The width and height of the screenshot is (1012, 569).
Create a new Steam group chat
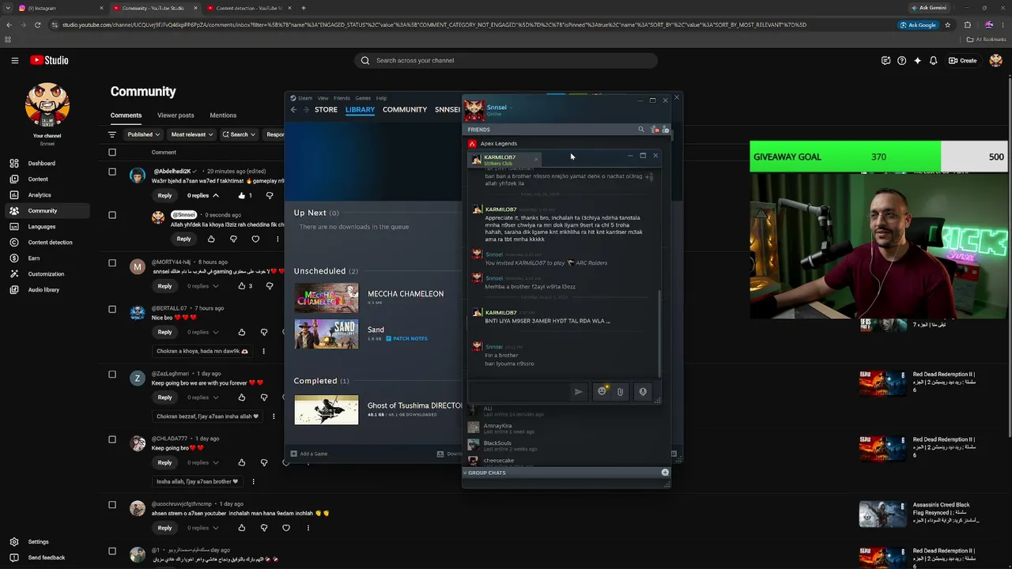[665, 473]
